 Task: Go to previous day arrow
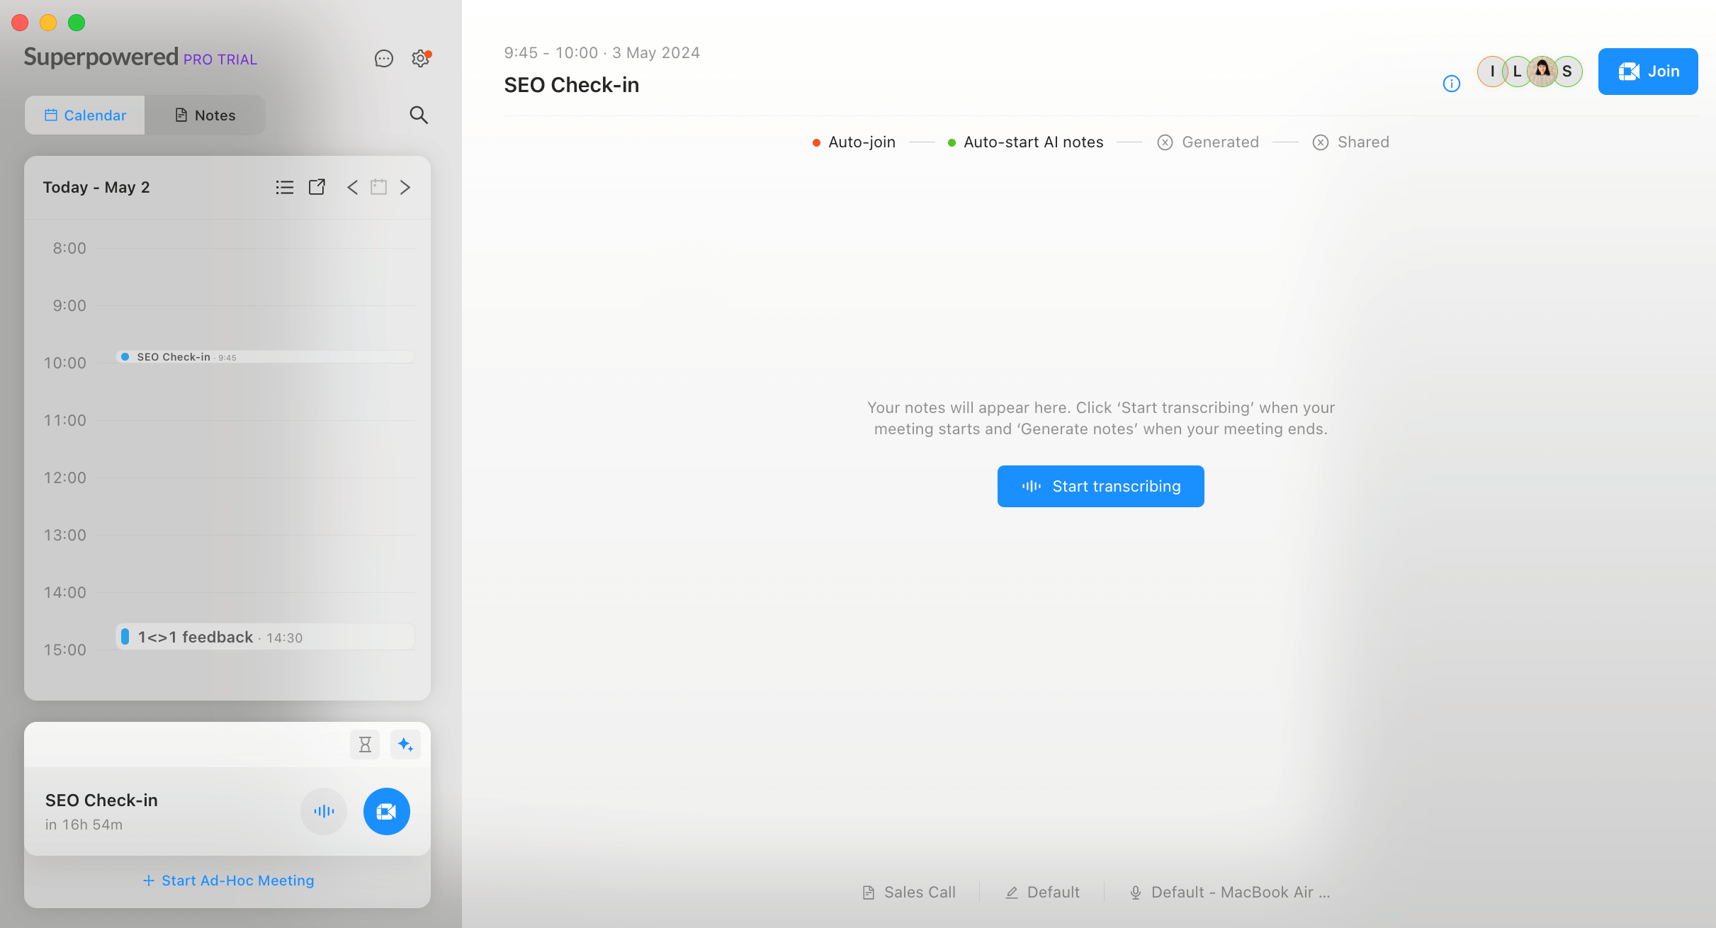(x=352, y=187)
